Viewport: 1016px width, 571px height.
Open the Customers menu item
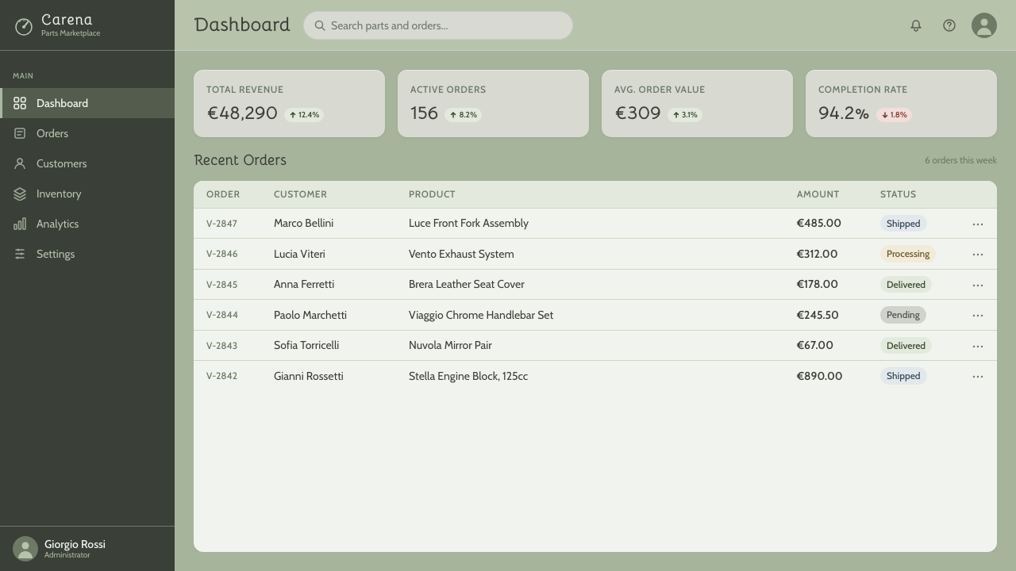point(87,163)
